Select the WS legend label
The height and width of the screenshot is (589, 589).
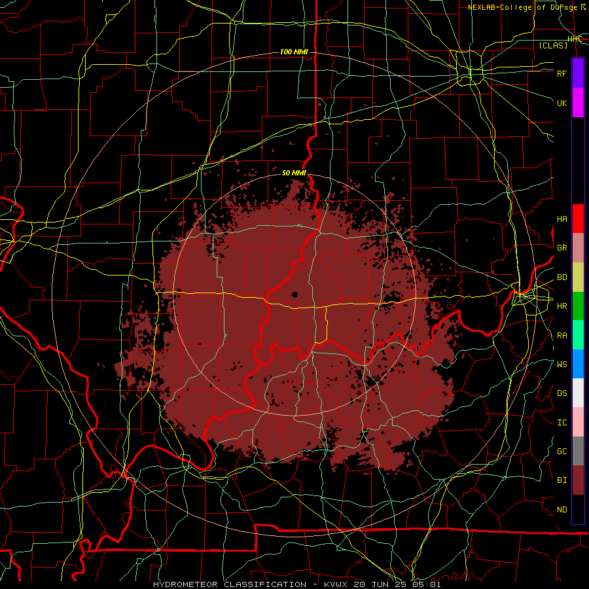(562, 364)
